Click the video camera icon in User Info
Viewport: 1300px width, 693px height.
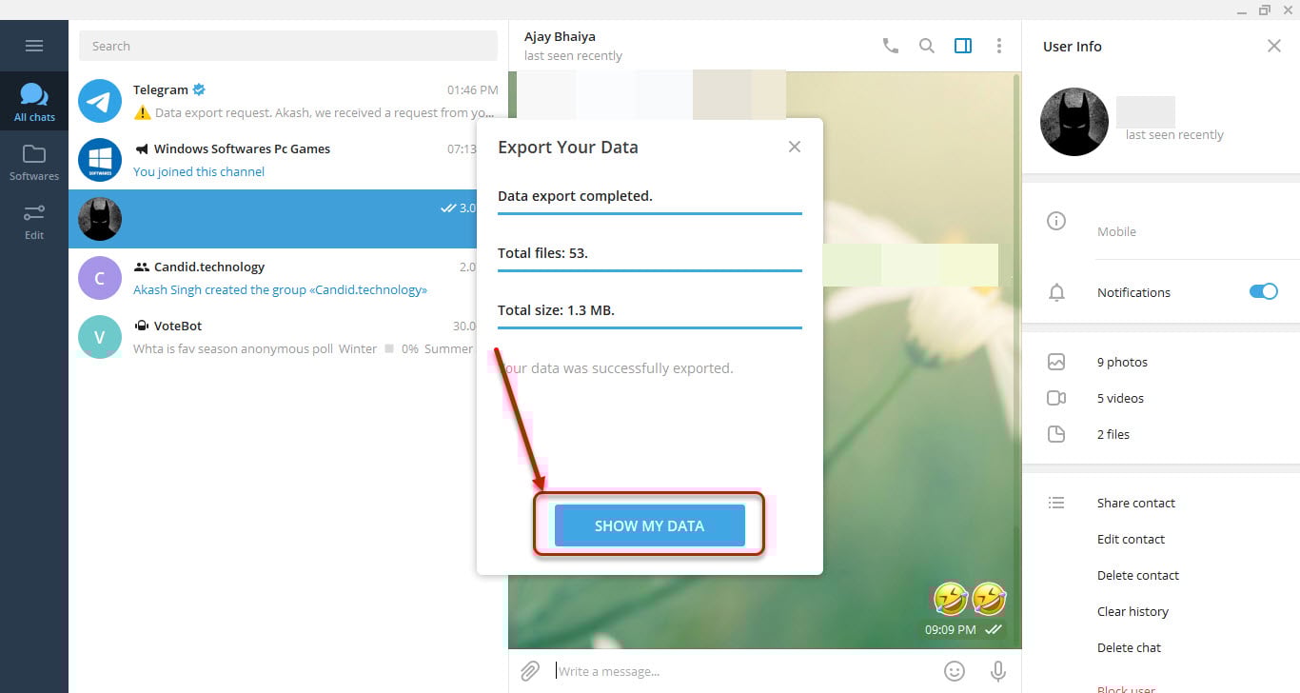1055,398
